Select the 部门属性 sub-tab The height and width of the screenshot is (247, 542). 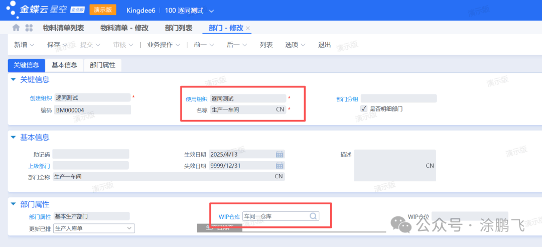click(x=102, y=65)
